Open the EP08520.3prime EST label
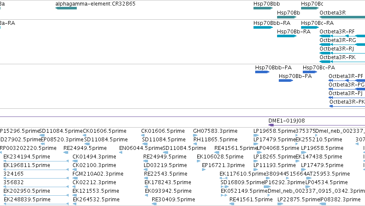Screen dimensions: 365x206 (x=62, y=140)
